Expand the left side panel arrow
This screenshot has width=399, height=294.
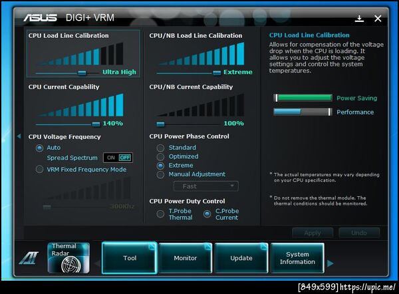19,136
